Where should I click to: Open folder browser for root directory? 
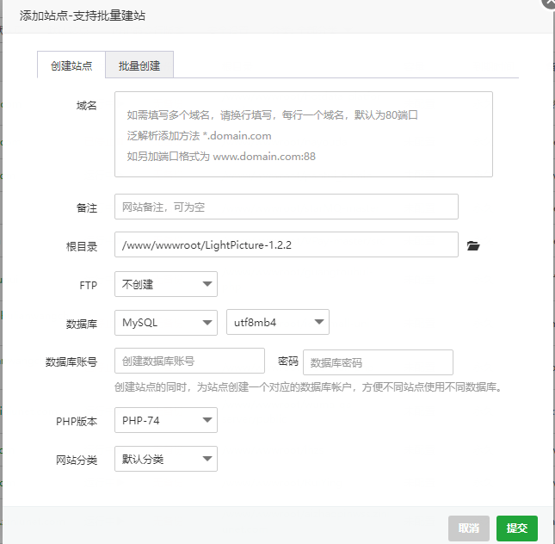[x=473, y=245]
